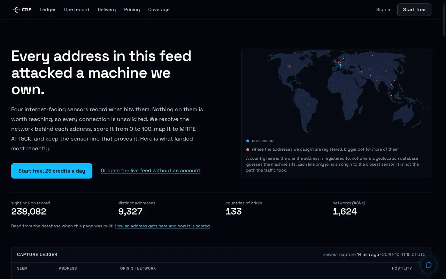Image resolution: width=446 pixels, height=279 pixels.
Task: Open the Pricing page
Action: point(132,10)
